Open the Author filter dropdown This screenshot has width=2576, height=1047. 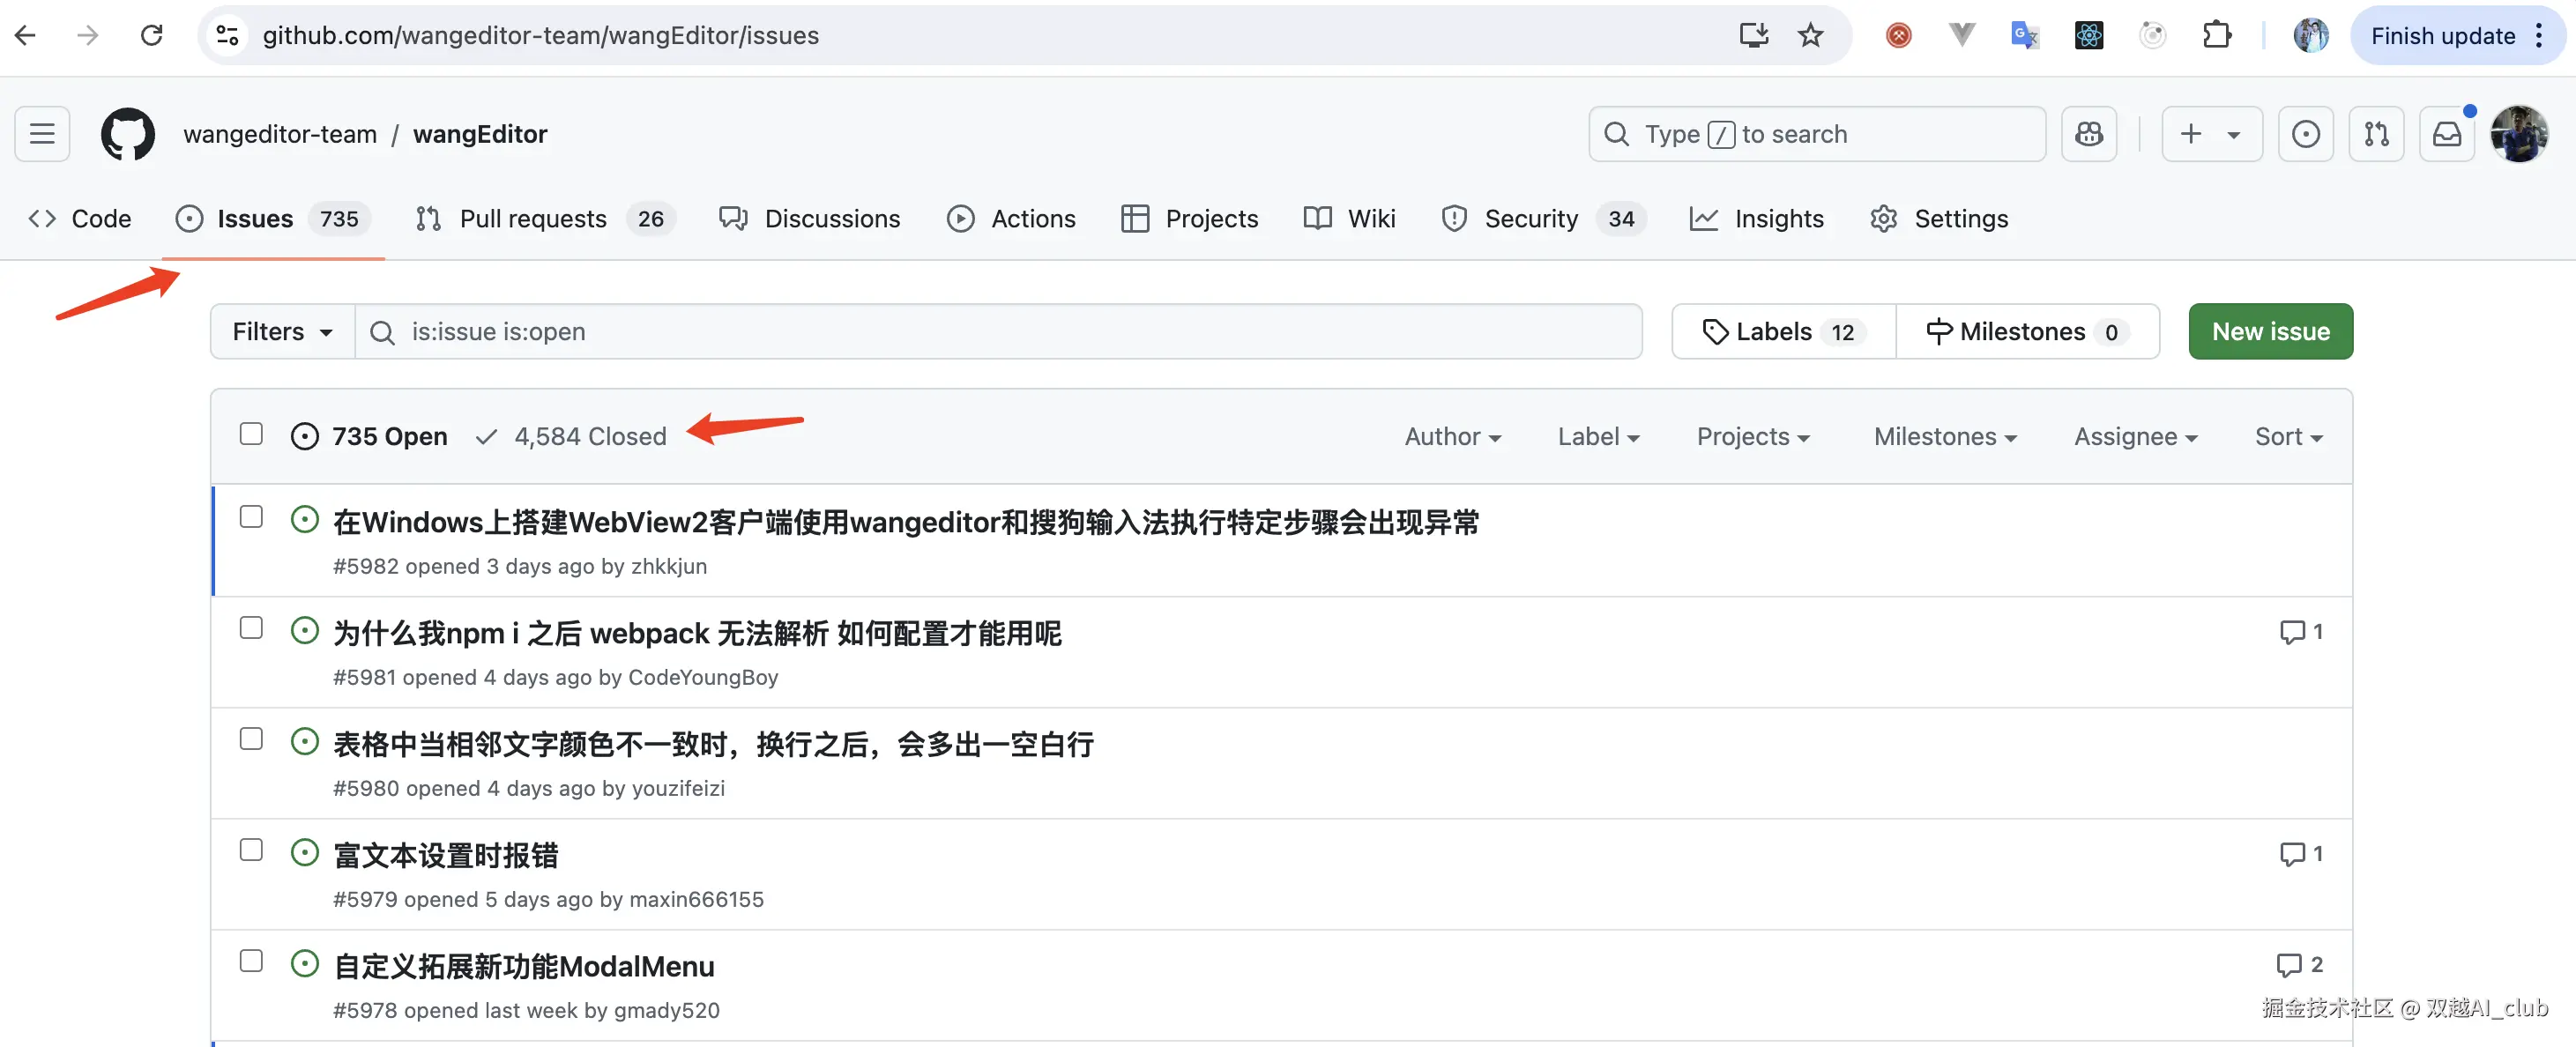1452,437
